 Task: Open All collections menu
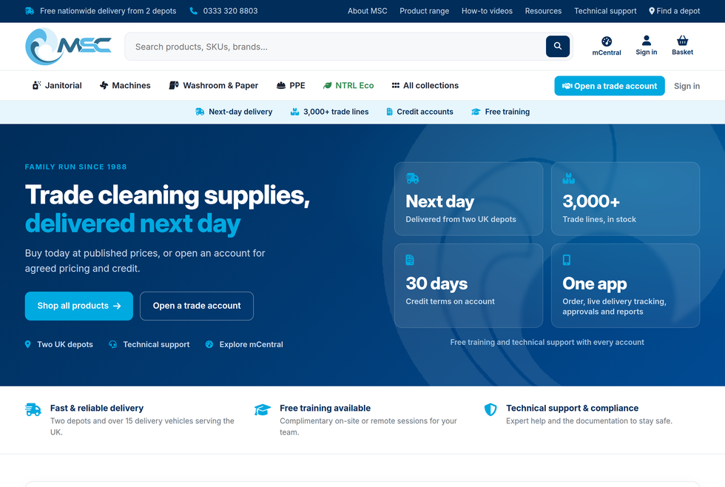point(425,85)
